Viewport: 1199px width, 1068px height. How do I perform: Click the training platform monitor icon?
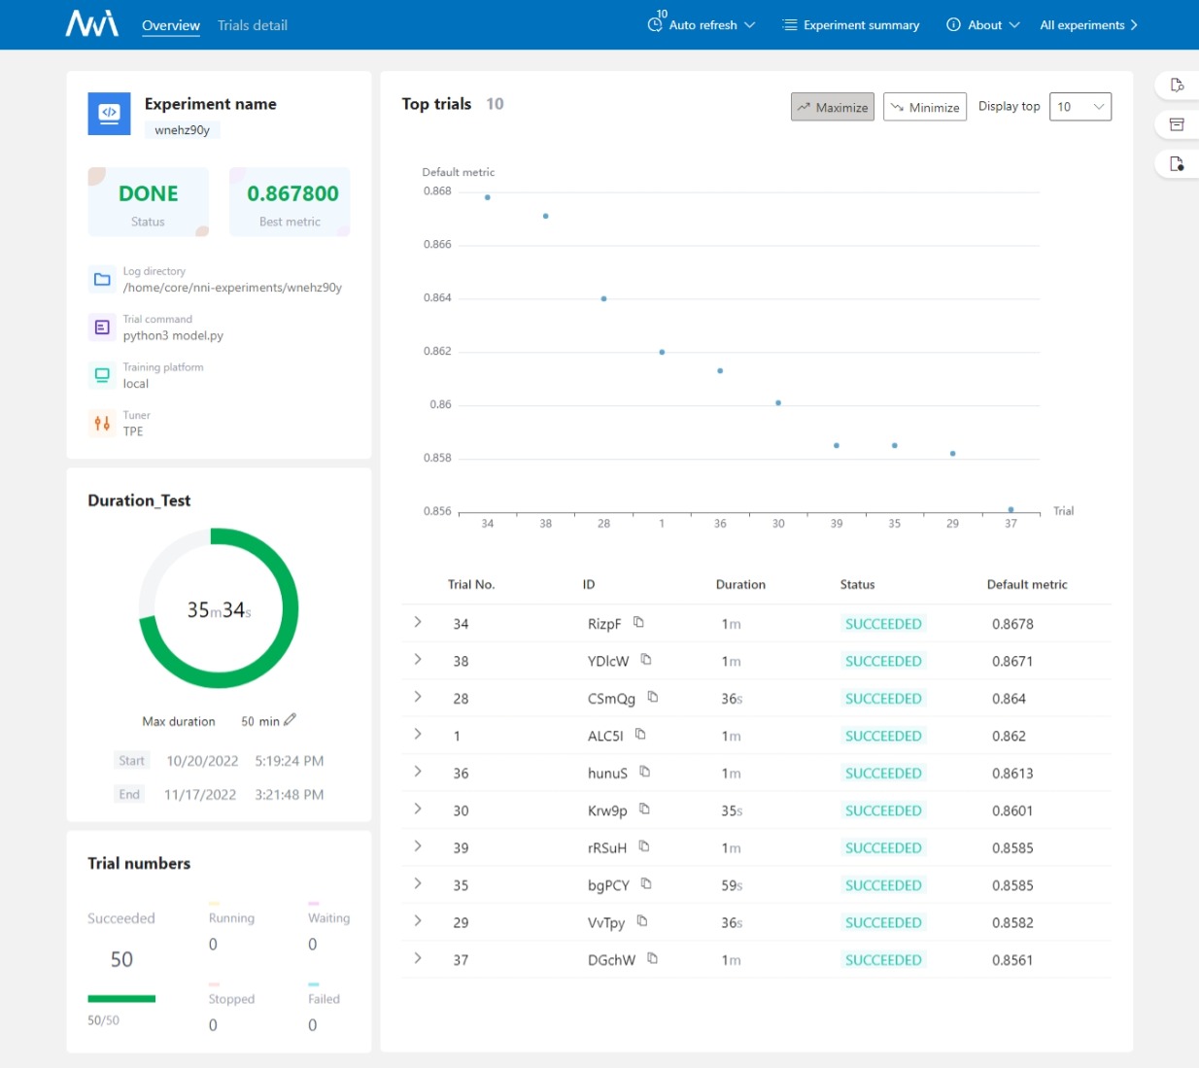click(x=102, y=375)
